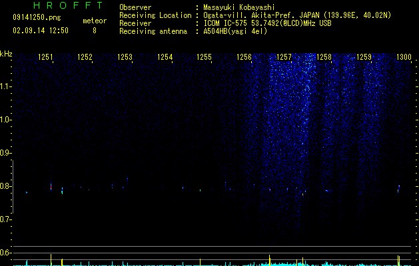Viewport: 419px width, 266px height.
Task: Click the ICOM IC-575 receiver details
Action: pos(268,23)
